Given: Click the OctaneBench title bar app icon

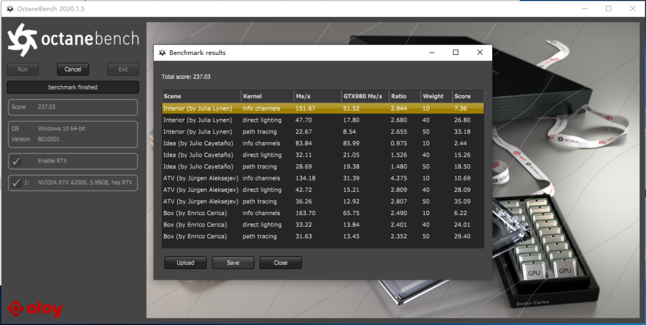Looking at the screenshot, I should point(10,8).
